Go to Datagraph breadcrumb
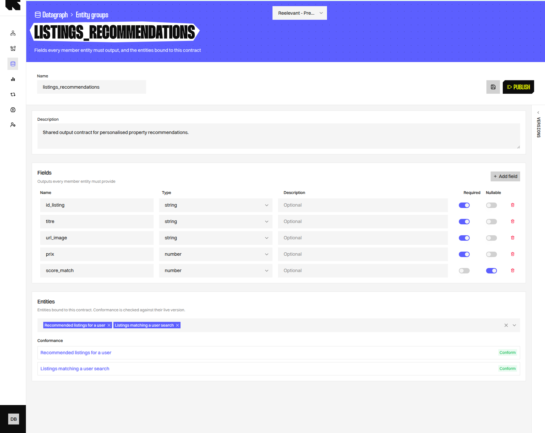The height and width of the screenshot is (433, 545). [x=55, y=15]
